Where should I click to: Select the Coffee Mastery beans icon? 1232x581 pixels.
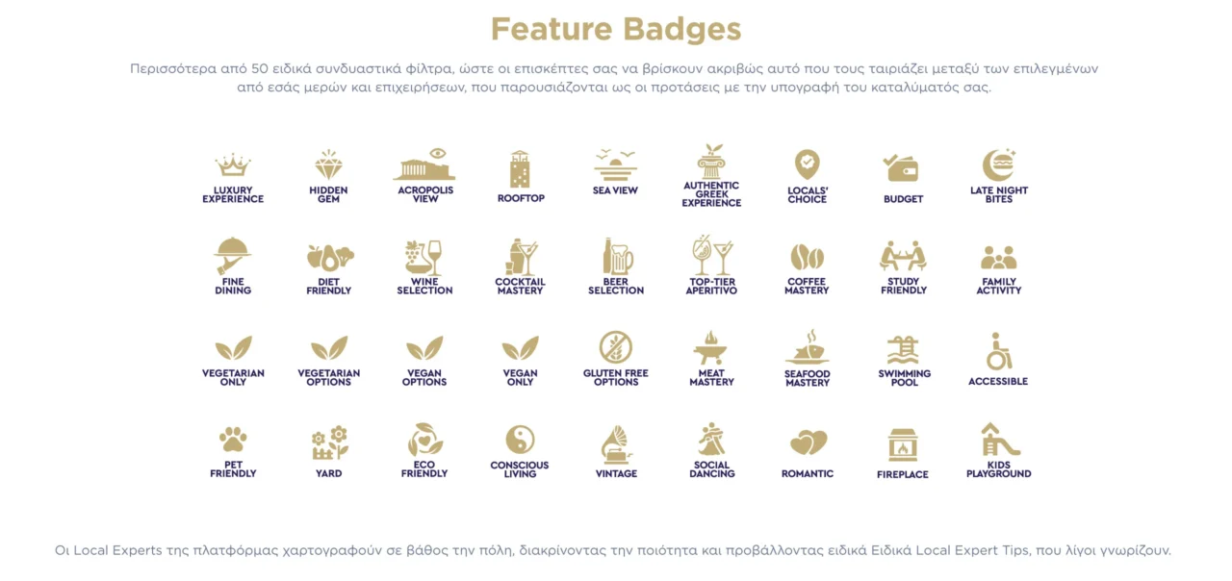[x=807, y=257]
